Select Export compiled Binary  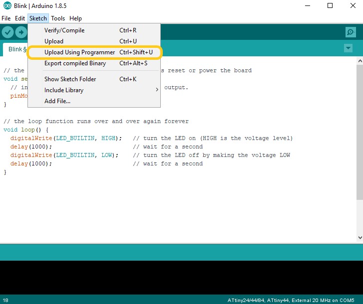coord(94,63)
